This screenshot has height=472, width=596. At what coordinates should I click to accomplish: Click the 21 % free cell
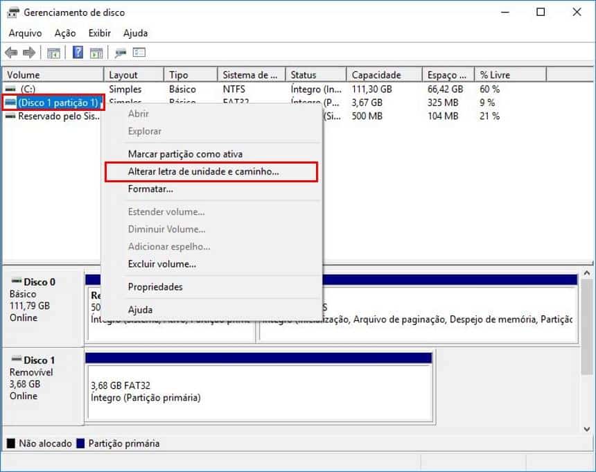(x=489, y=116)
